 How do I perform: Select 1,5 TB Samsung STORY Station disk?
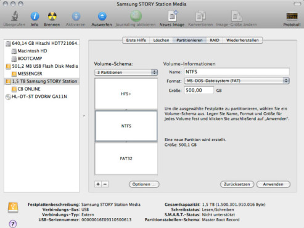(x=41, y=81)
